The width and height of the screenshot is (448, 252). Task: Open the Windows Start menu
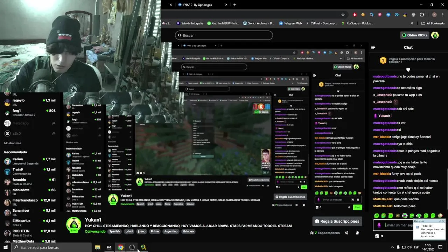click(x=5, y=247)
